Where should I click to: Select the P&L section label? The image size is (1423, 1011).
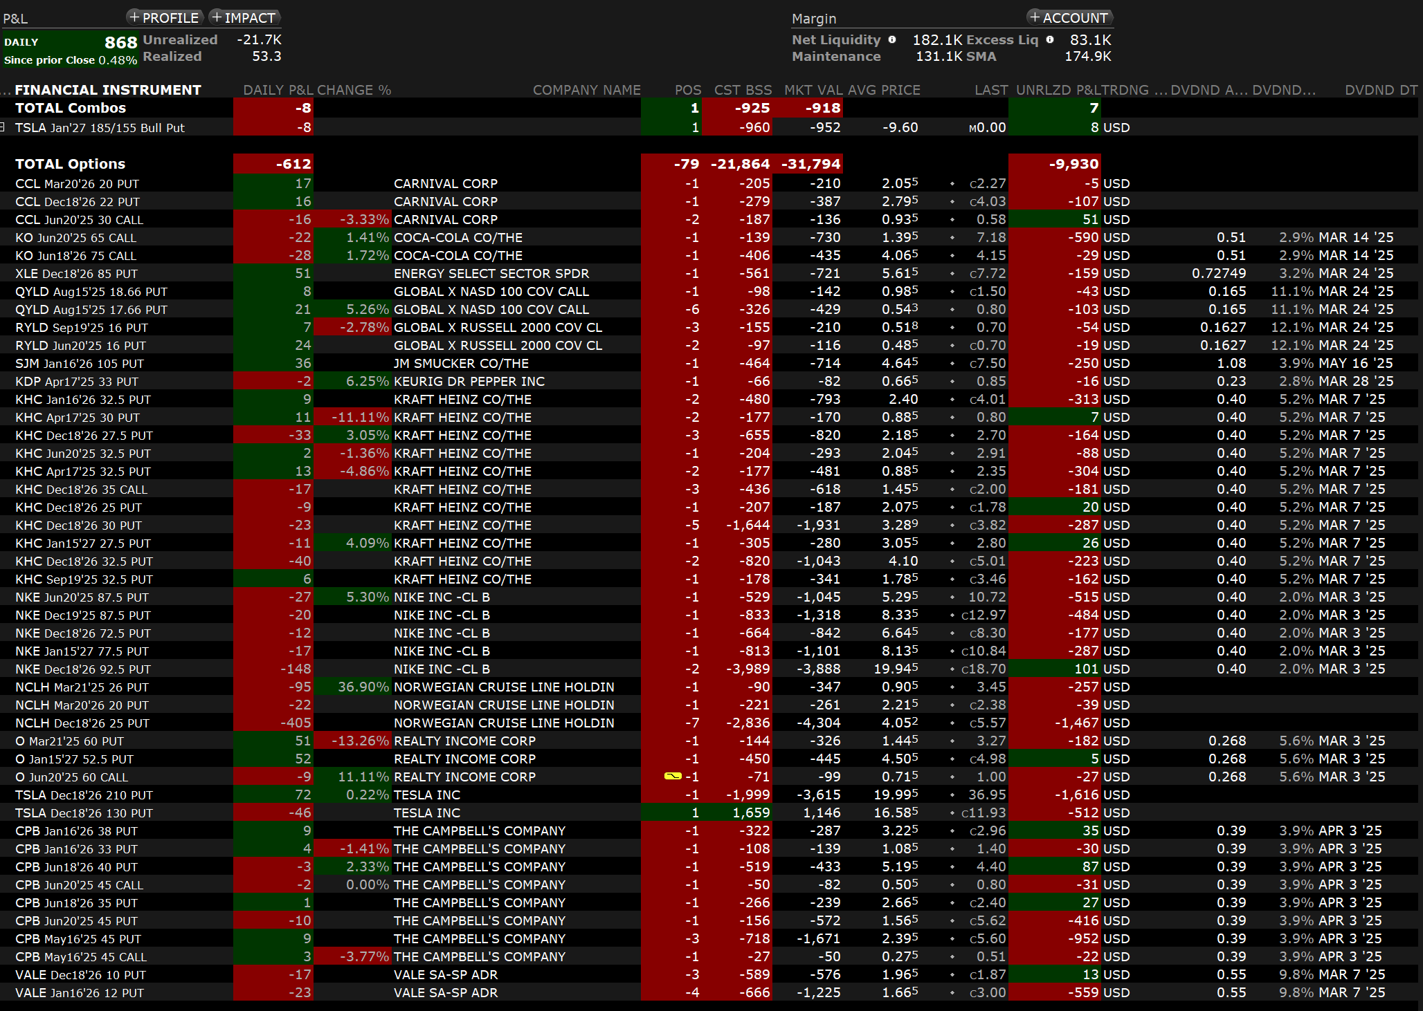pyautogui.click(x=15, y=19)
